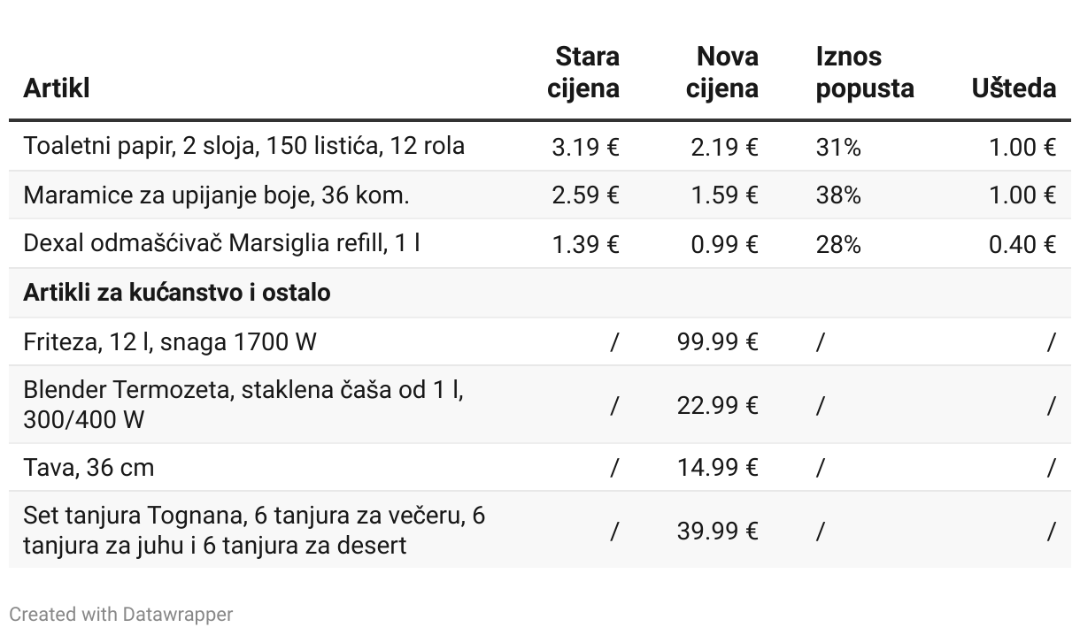Click the Ušteda column header
Viewport: 1080px width, 635px height.
point(1014,88)
